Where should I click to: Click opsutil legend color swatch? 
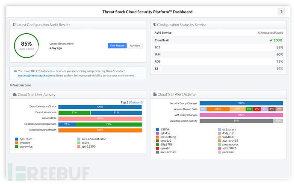pos(157,148)
